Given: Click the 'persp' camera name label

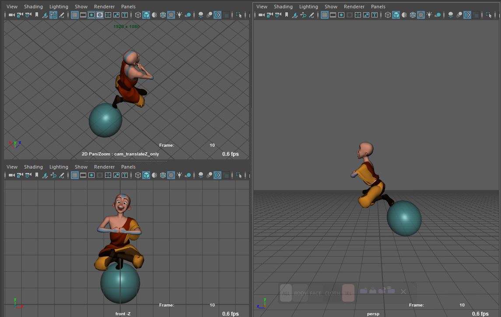Looking at the screenshot, I should (373, 314).
